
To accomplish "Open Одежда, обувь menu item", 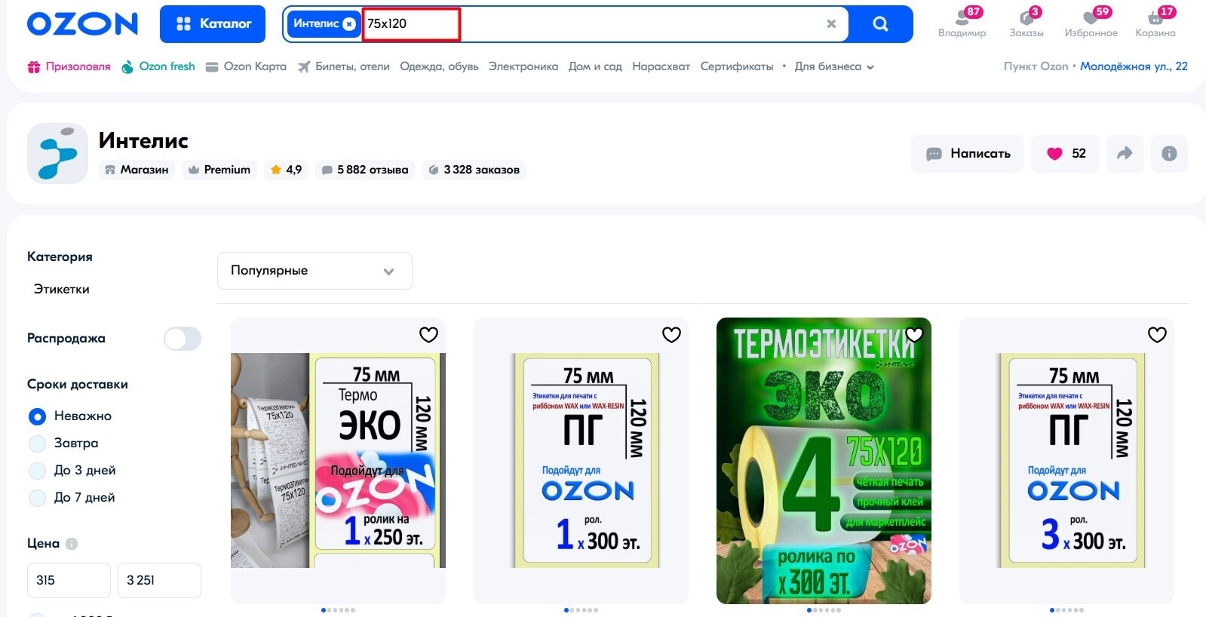I will [x=439, y=66].
